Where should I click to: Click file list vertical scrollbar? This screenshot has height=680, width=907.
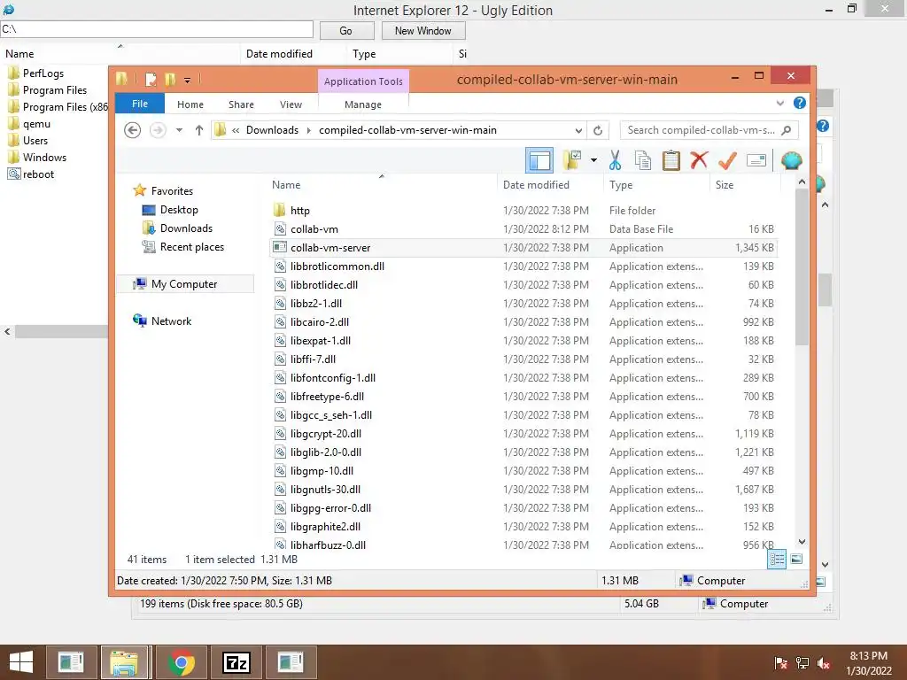(x=802, y=267)
